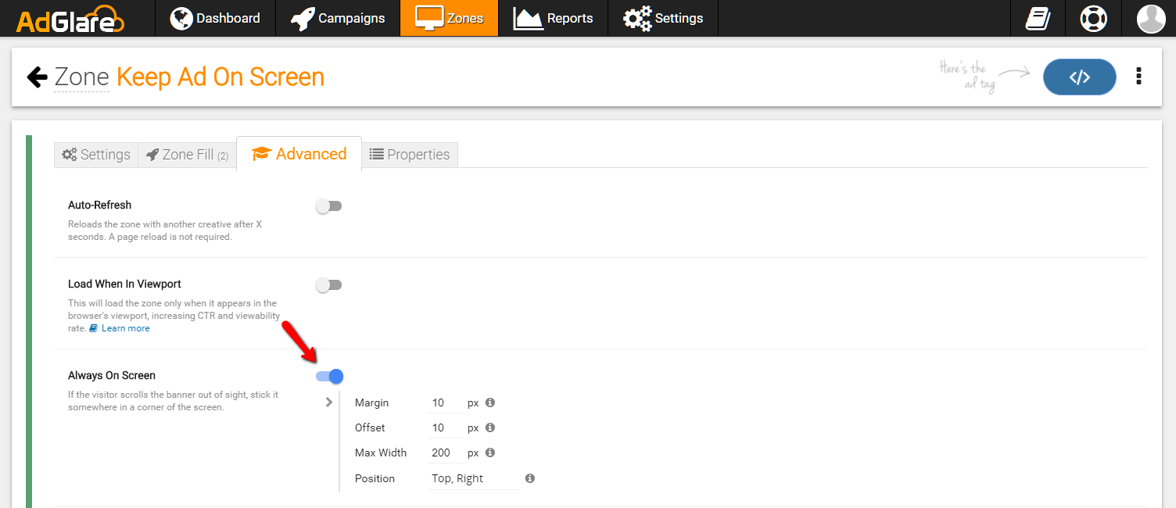This screenshot has height=508, width=1176.
Task: Click the Offset value field
Action: point(446,428)
